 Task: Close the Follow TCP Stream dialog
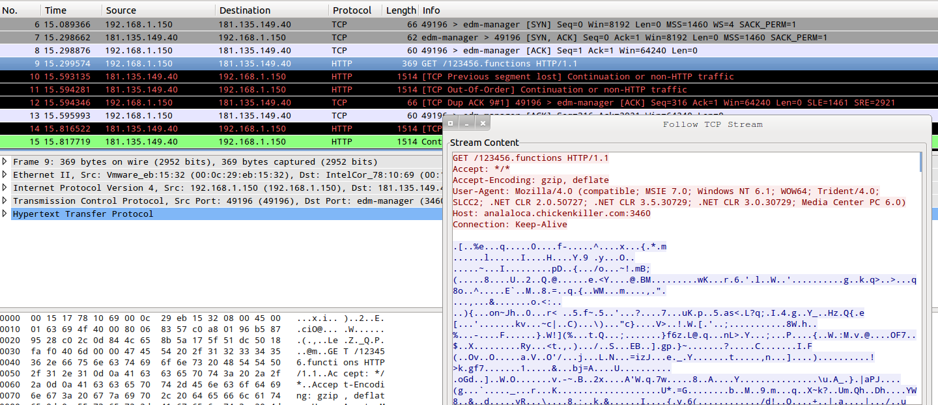click(483, 123)
